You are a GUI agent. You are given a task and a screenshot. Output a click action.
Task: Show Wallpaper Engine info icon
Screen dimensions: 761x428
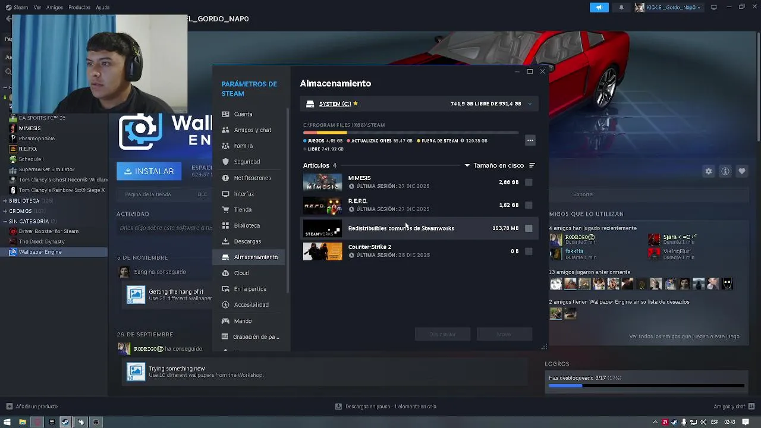[725, 171]
